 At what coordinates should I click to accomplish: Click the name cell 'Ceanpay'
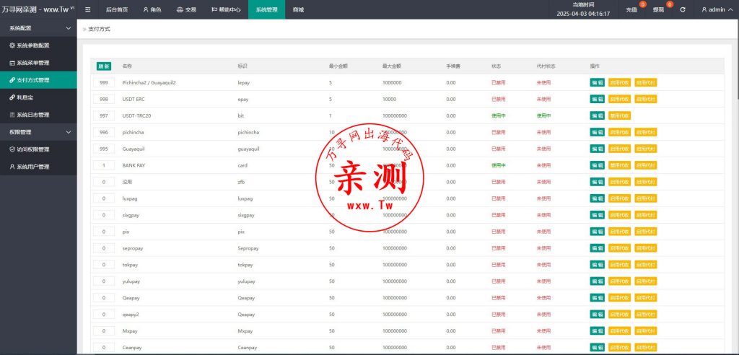[x=132, y=348]
